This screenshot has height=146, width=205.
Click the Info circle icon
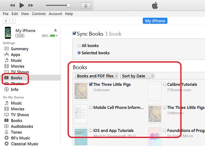coord(7,89)
